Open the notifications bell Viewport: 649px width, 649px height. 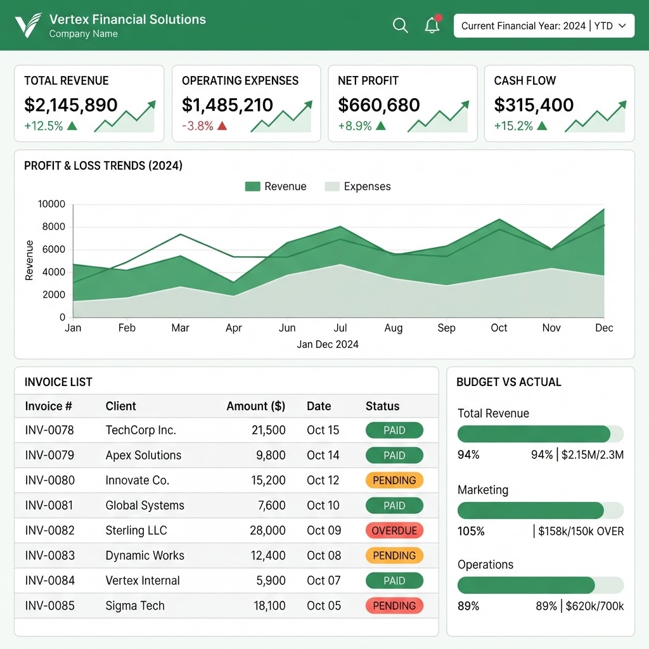(x=432, y=25)
